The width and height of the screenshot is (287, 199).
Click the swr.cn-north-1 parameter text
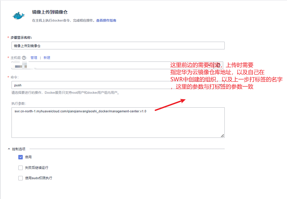click(80, 111)
